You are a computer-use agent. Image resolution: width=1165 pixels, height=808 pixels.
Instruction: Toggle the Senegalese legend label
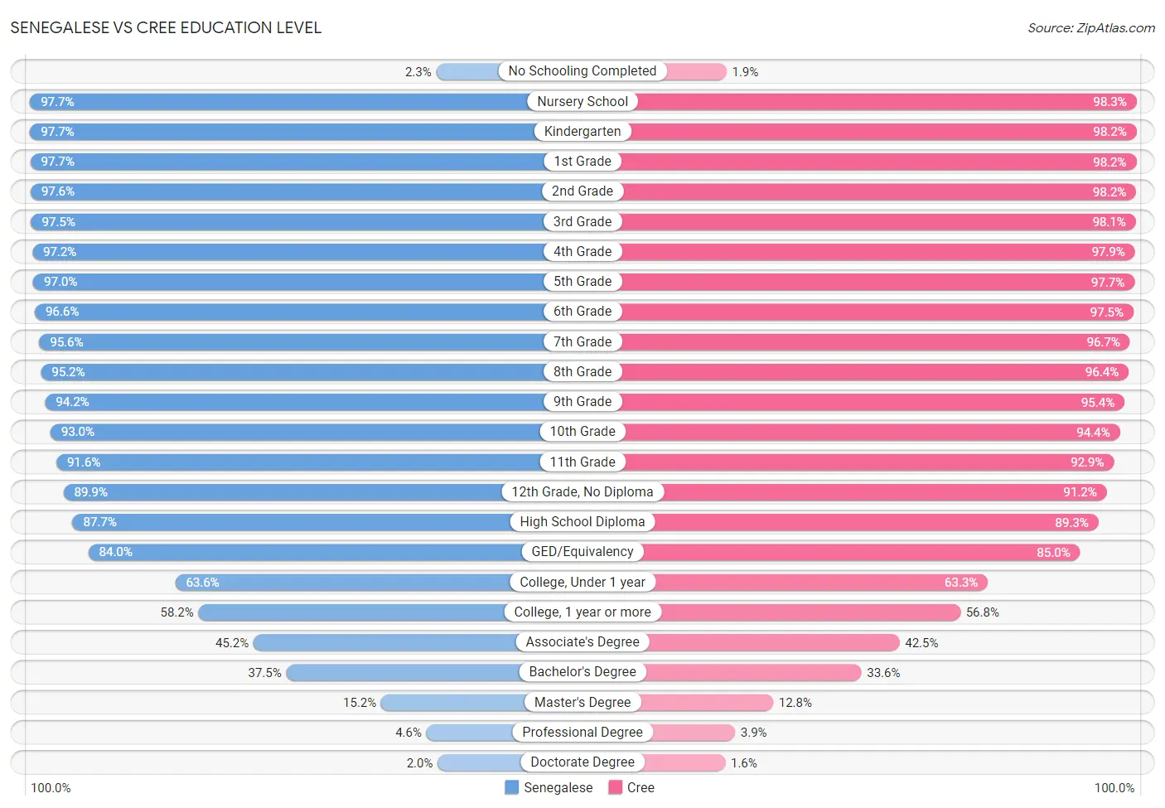click(558, 787)
